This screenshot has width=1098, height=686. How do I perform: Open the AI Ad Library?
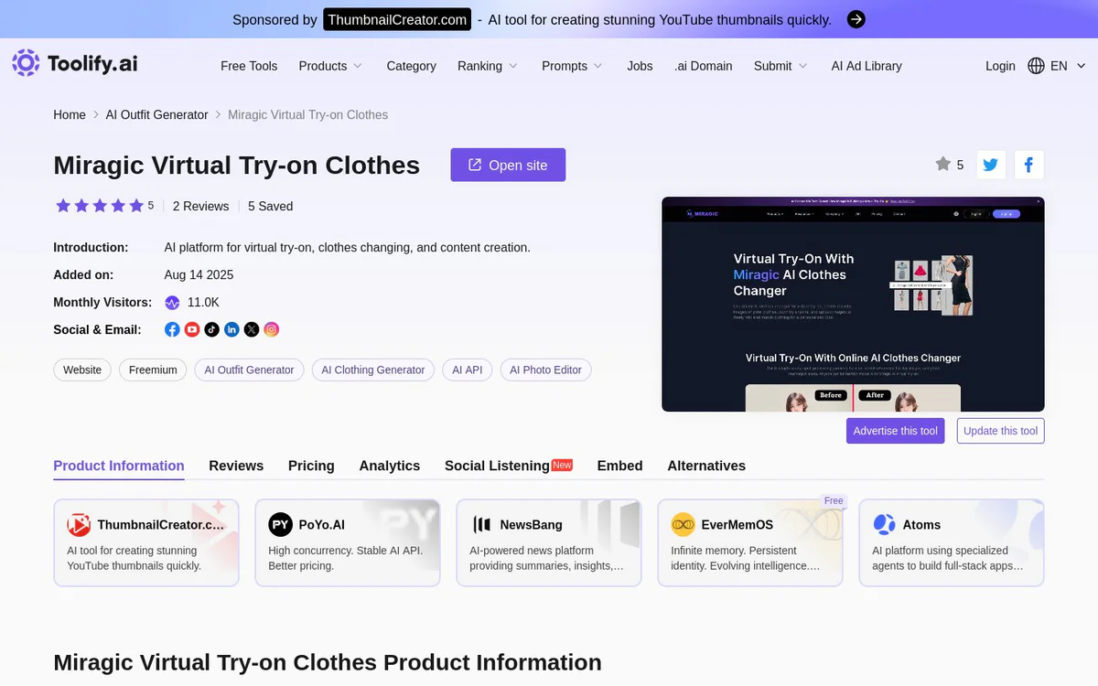click(x=867, y=66)
